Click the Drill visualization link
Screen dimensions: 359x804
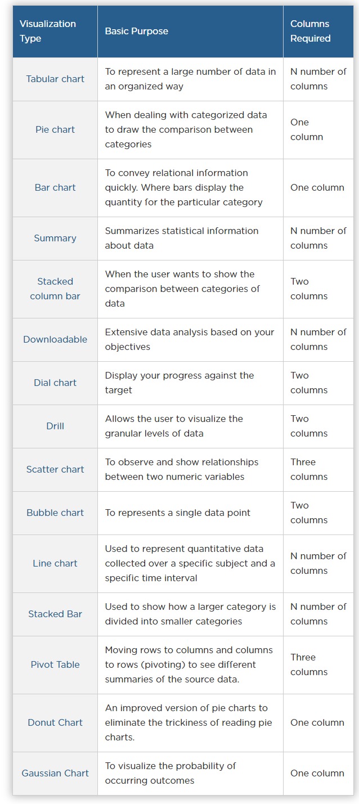tap(55, 426)
